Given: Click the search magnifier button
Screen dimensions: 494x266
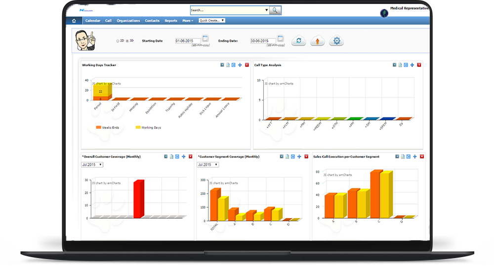Looking at the screenshot, I should coord(276,10).
